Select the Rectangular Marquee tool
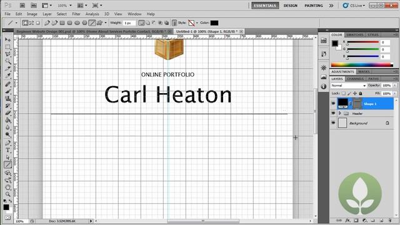The width and height of the screenshot is (400, 225). 7,47
